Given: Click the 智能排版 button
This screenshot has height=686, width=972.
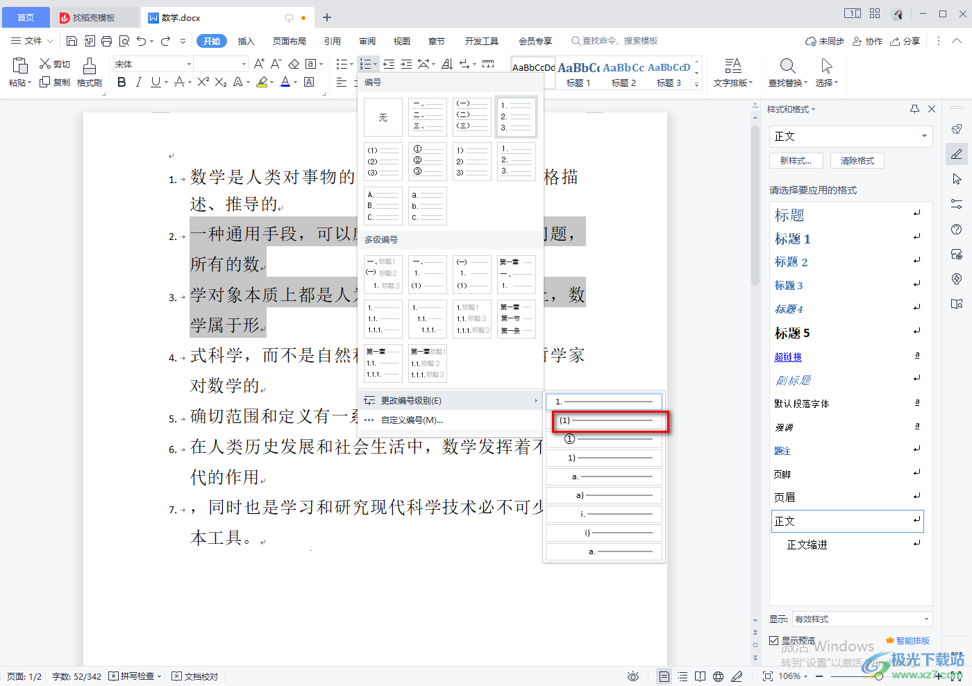Looking at the screenshot, I should coord(907,640).
